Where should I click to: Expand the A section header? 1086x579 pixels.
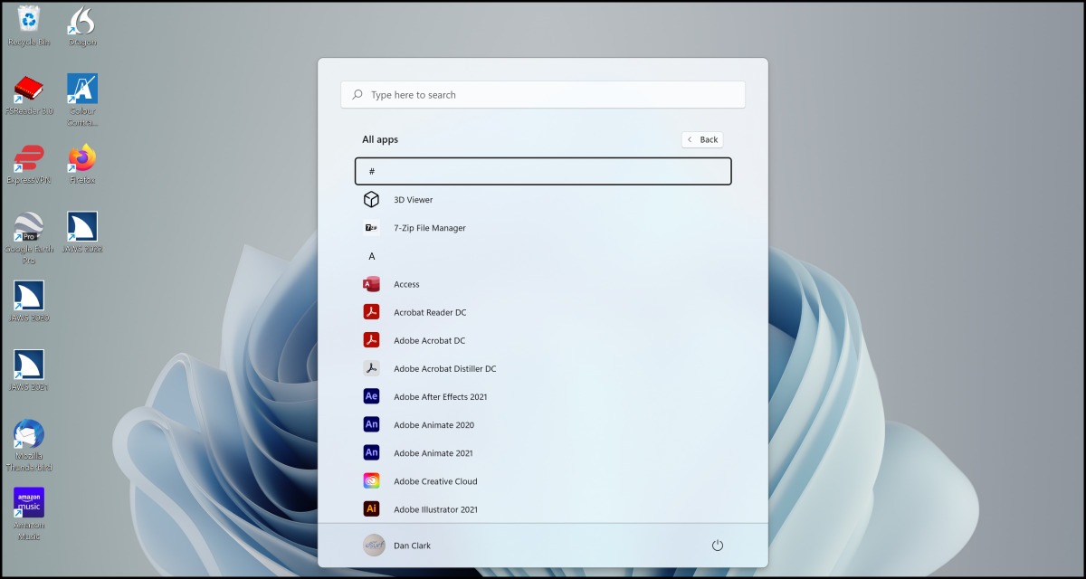(x=371, y=256)
